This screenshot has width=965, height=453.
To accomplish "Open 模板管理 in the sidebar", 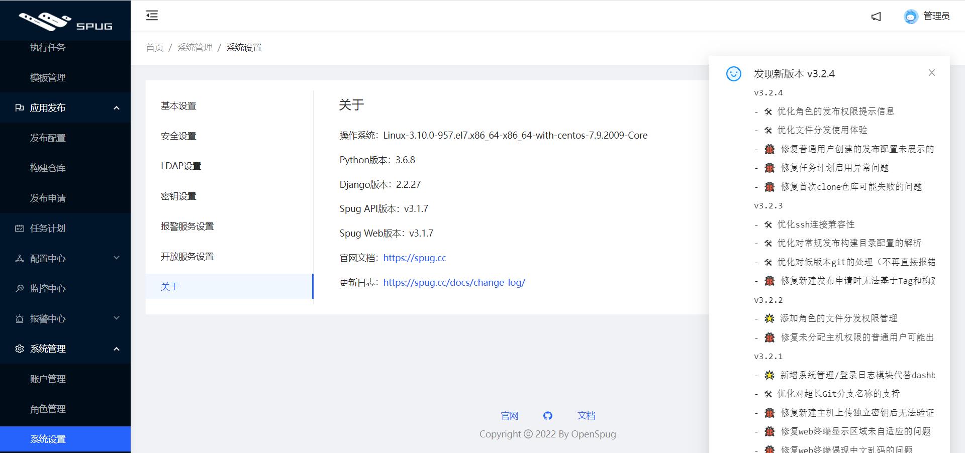I will [65, 77].
